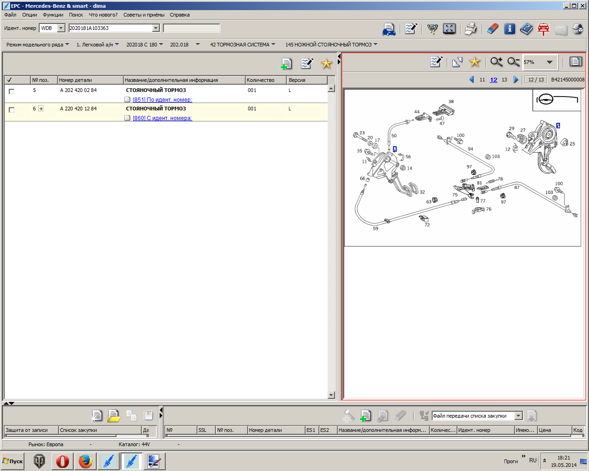
Task: Open the help book icon
Action: coord(526,29)
